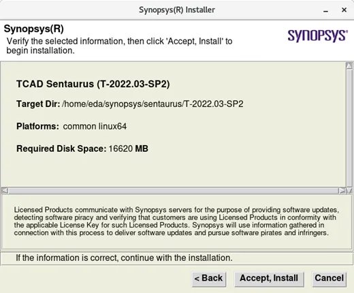Cancel the Synopsys installation
Screen dimensions: 354x293
click(x=329, y=279)
